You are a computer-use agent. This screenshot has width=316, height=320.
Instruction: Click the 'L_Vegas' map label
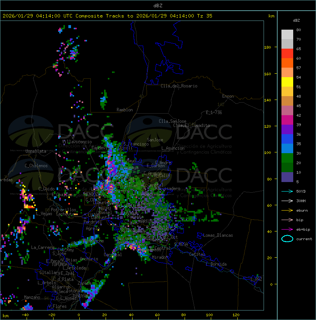click(44, 214)
